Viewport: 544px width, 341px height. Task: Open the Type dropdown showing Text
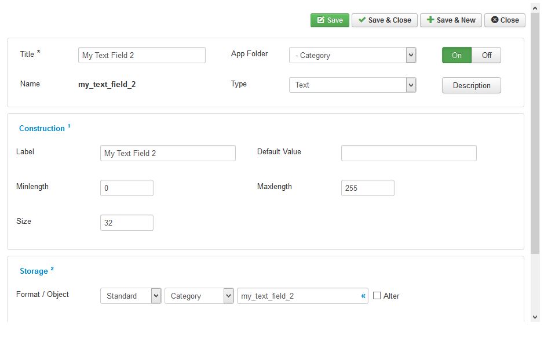352,85
